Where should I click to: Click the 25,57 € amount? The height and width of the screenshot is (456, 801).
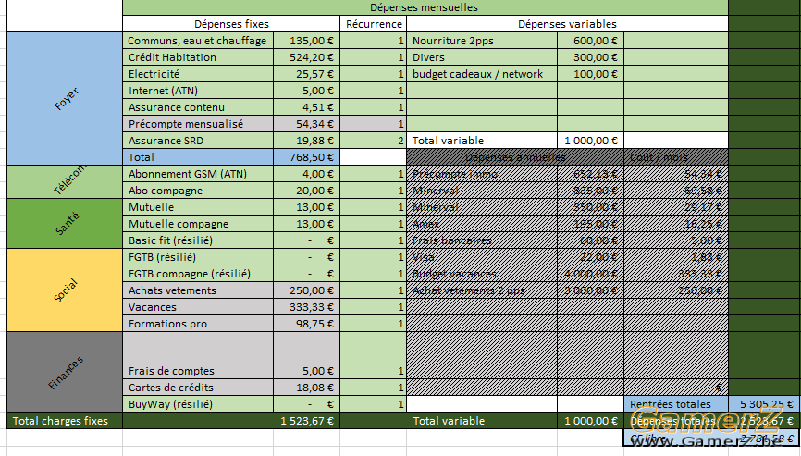[x=306, y=74]
